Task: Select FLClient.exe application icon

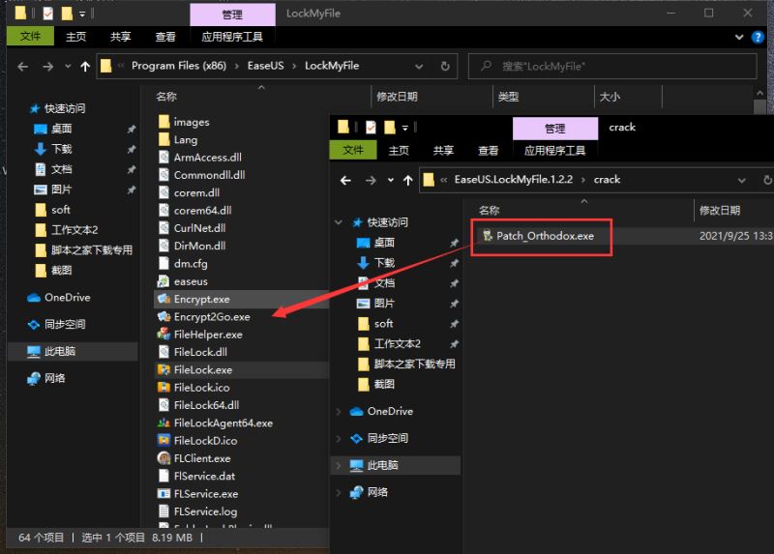Action: [164, 458]
